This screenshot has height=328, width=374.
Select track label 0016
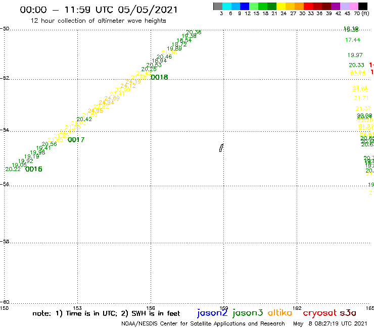34,169
